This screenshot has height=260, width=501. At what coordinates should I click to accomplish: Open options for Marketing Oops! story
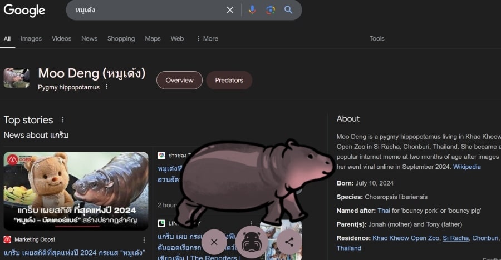[x=144, y=240]
